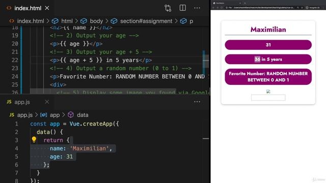
Task: Click 'Favorite Number: RANDOM NUMBER' code on line 24
Action: point(108,77)
